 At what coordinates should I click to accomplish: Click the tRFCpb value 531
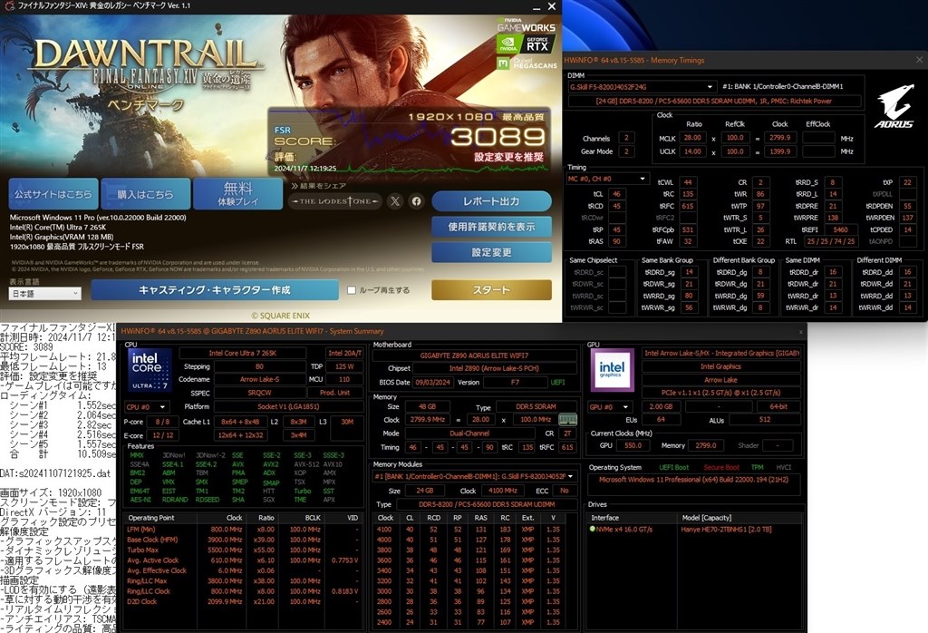coord(688,229)
